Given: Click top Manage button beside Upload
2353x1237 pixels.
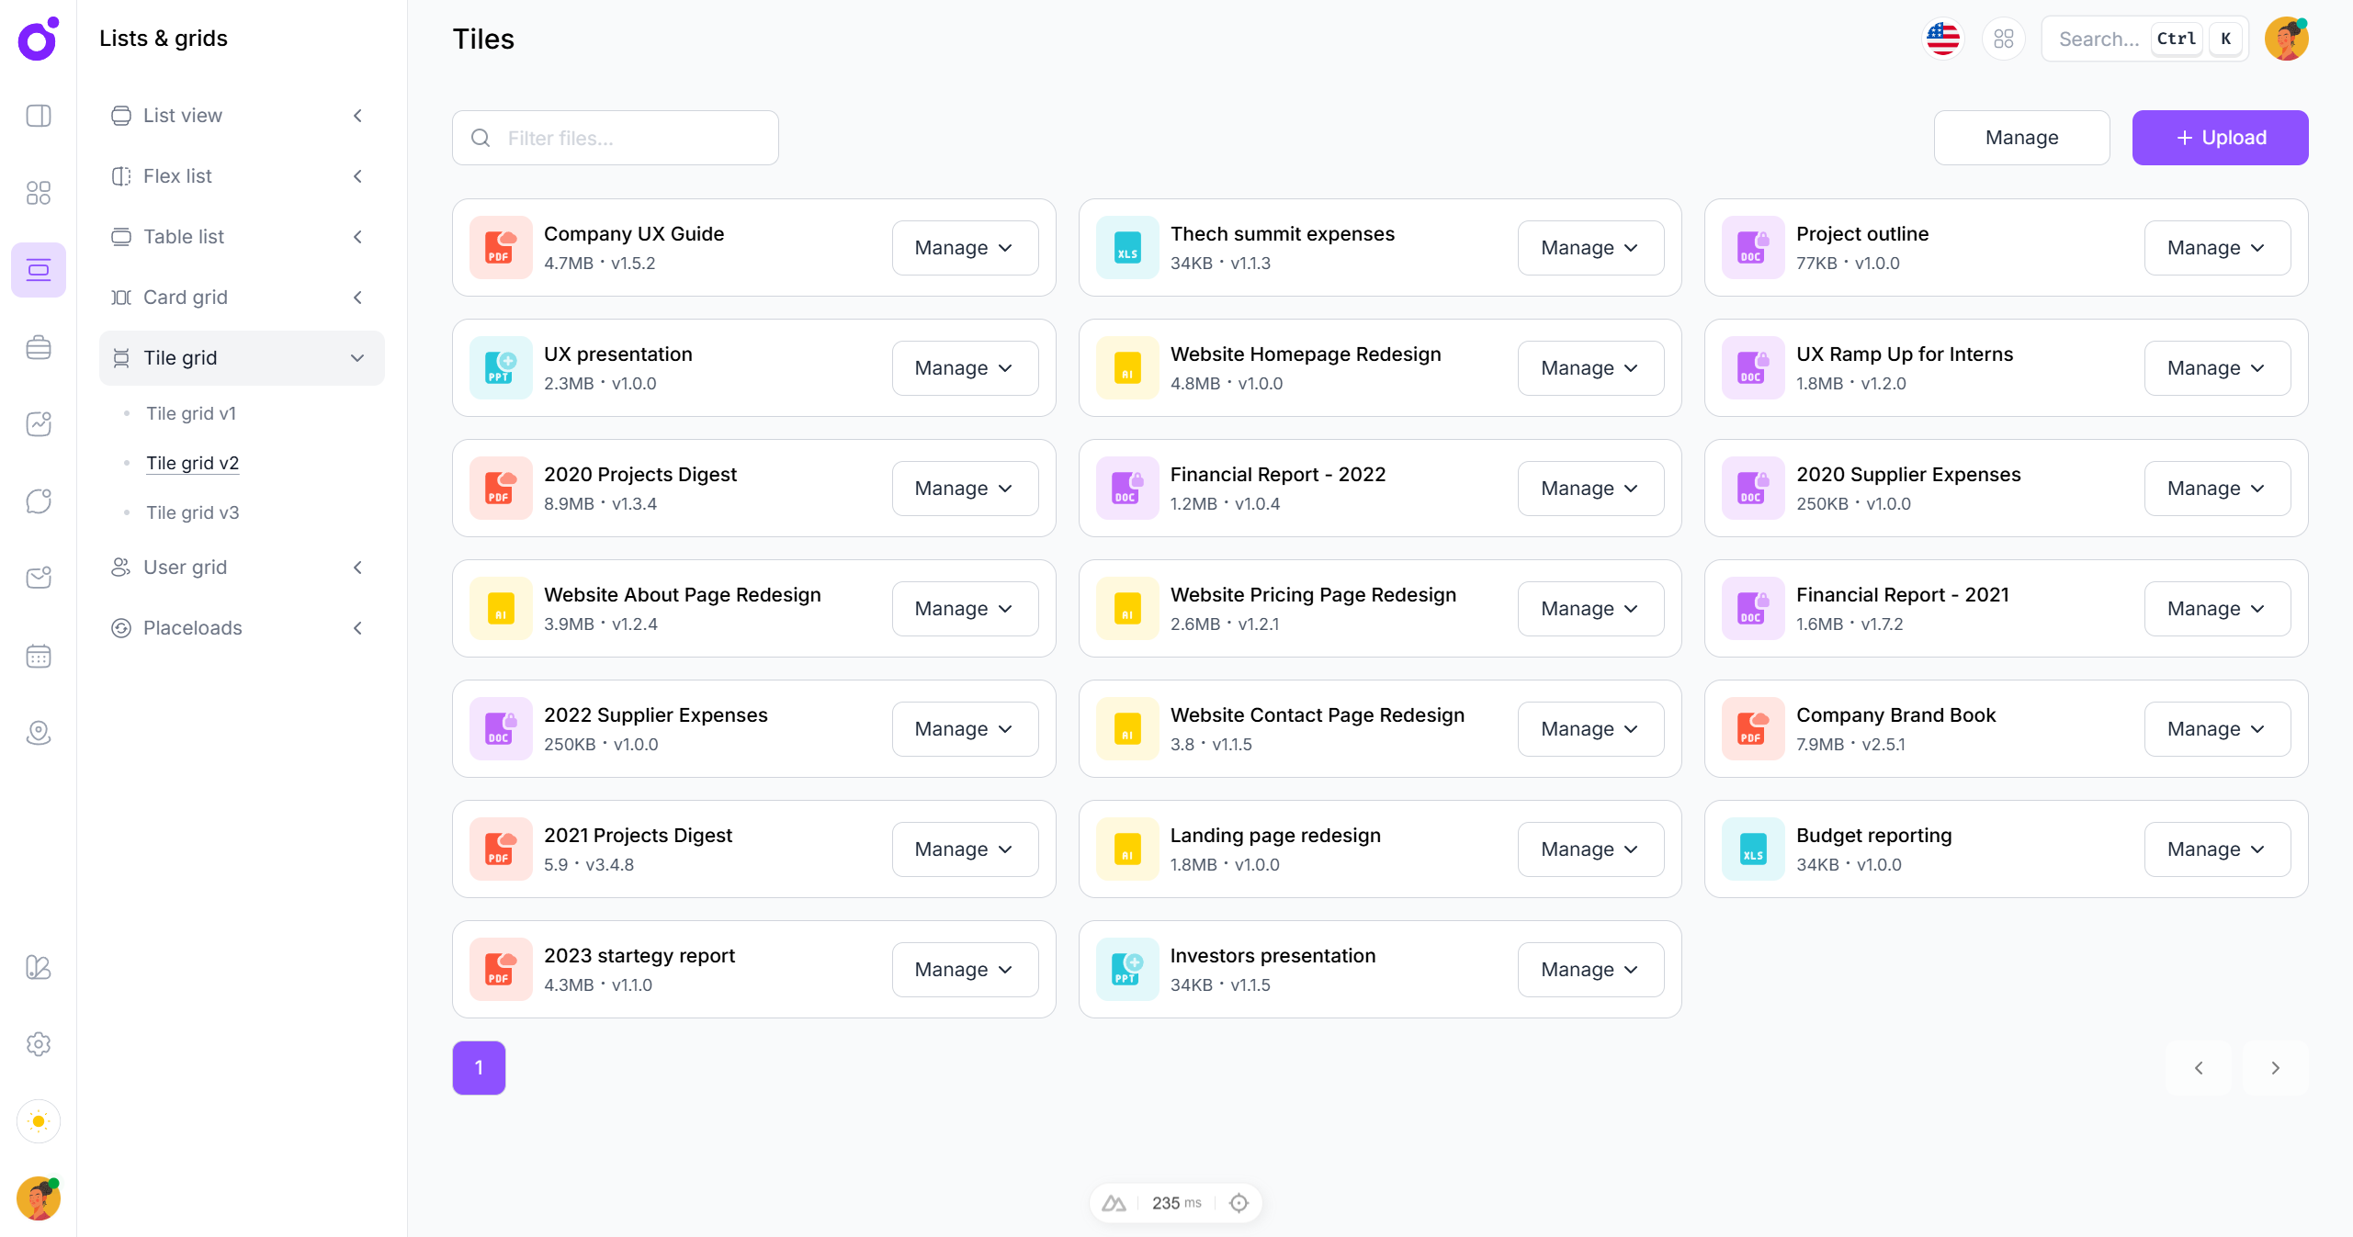Looking at the screenshot, I should click(x=2020, y=138).
